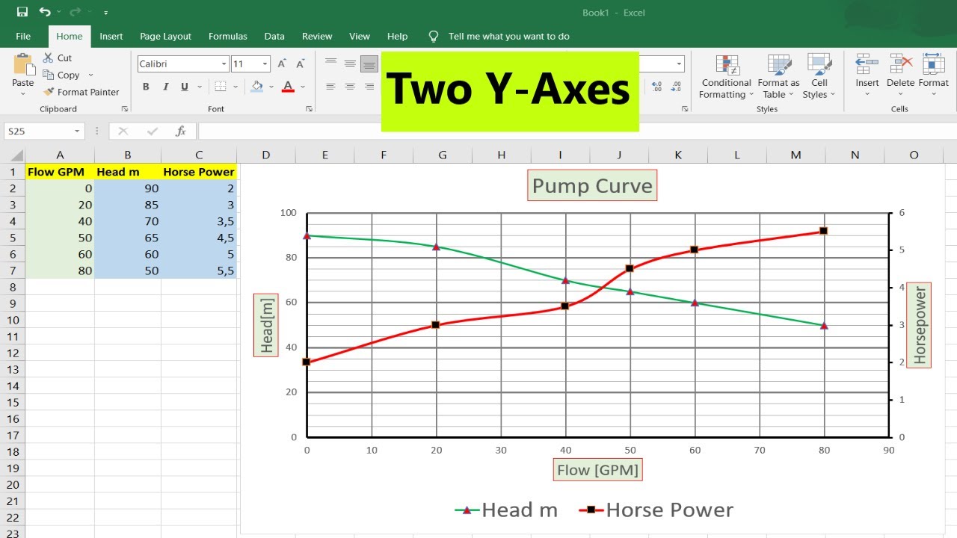This screenshot has height=538, width=957.
Task: Open the Help tab
Action: (x=398, y=36)
